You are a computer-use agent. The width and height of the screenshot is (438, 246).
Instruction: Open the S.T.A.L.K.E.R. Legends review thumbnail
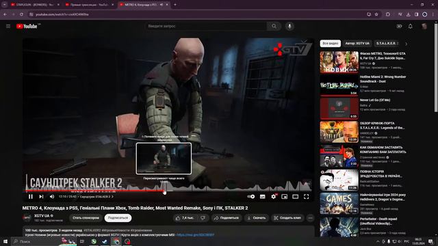339,132
